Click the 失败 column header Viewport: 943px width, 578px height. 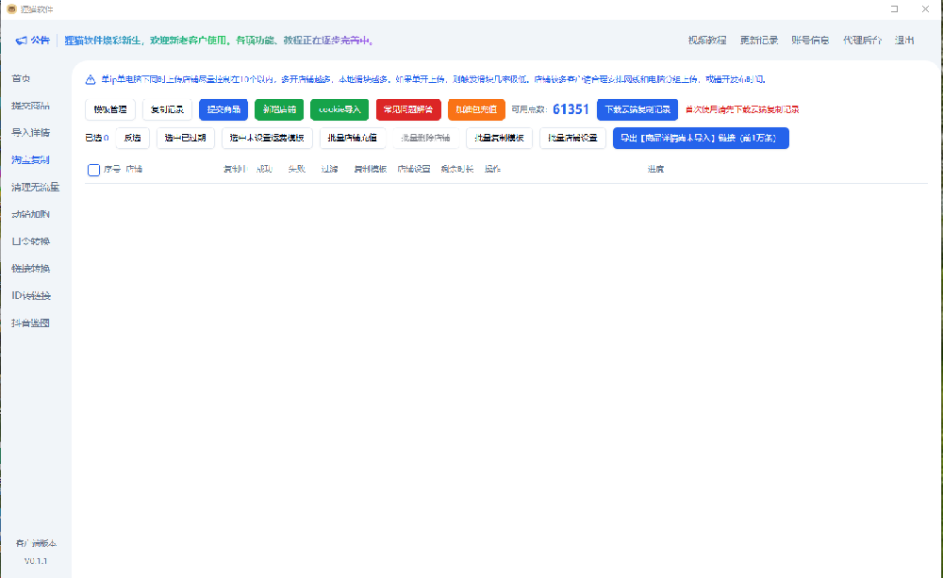coord(297,169)
